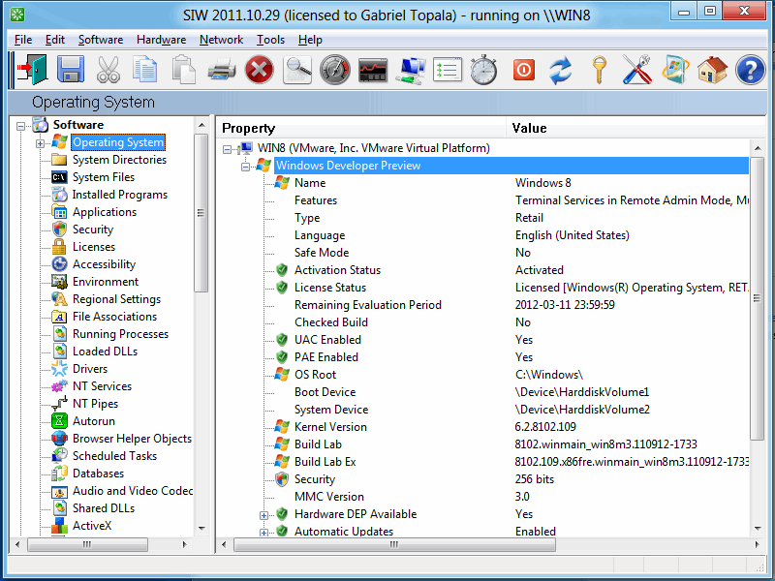Open the license key Eureka tool
Image resolution: width=775 pixels, height=581 pixels.
pyautogui.click(x=599, y=70)
